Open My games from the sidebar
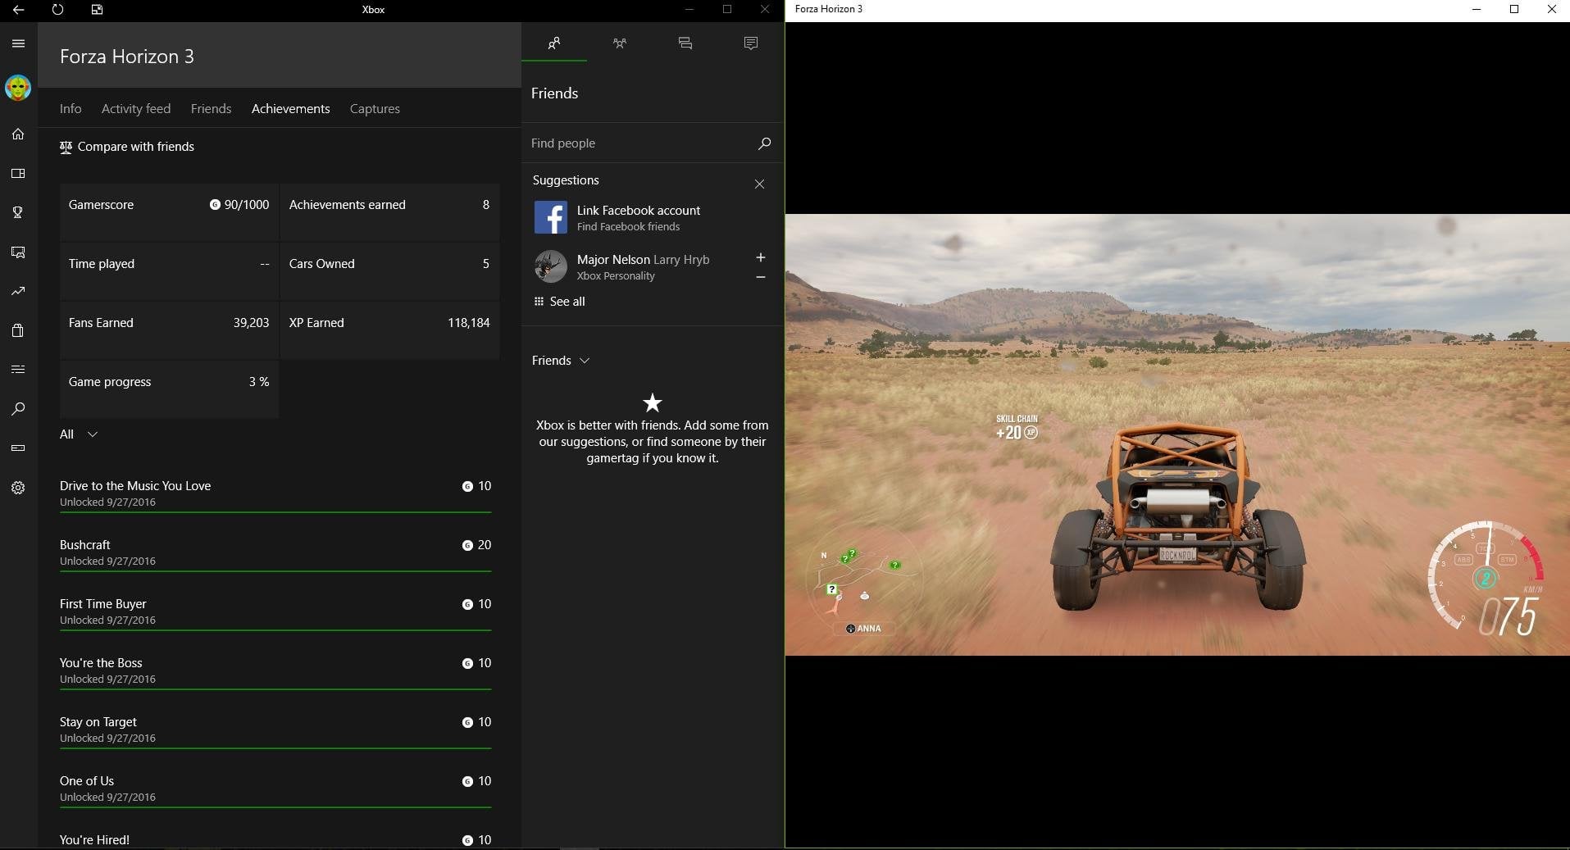 (18, 173)
